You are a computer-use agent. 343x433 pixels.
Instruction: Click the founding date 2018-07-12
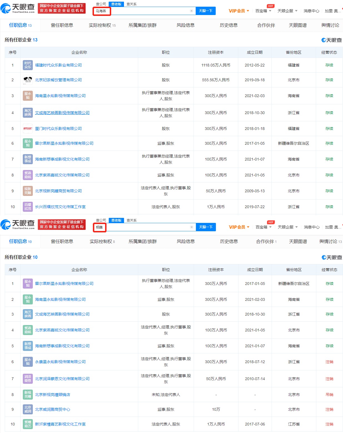tap(255, 362)
